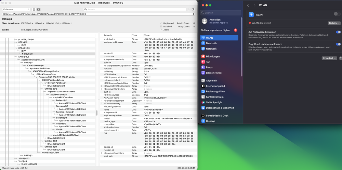Sort by the Value column header
Screen dimensions: 342x170
tap(170, 35)
